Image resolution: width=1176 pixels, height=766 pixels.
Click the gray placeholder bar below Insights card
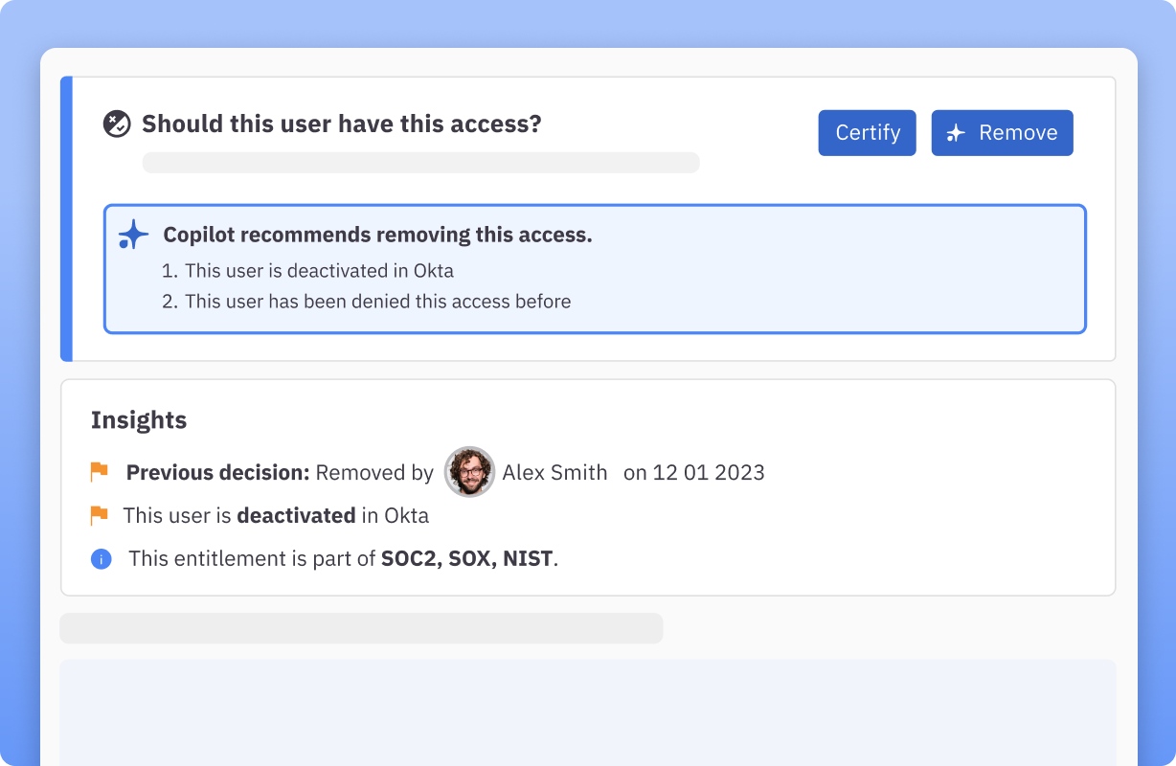(361, 628)
